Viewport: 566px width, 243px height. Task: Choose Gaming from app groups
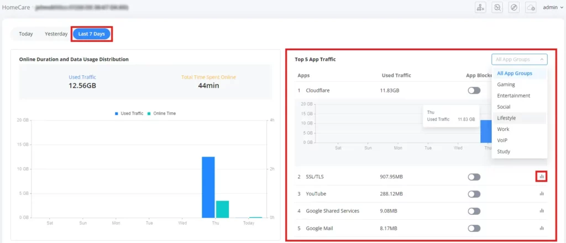[x=519, y=85]
